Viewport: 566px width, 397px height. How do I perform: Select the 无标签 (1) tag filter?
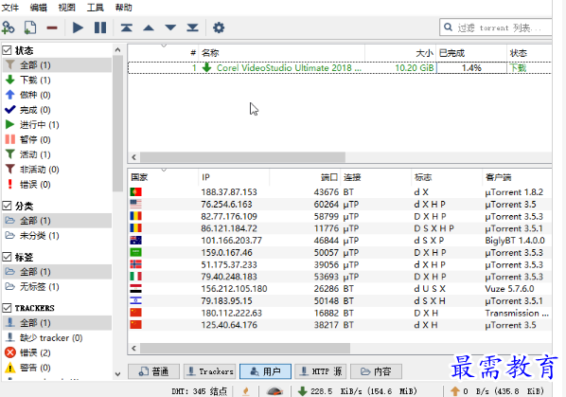coord(57,287)
